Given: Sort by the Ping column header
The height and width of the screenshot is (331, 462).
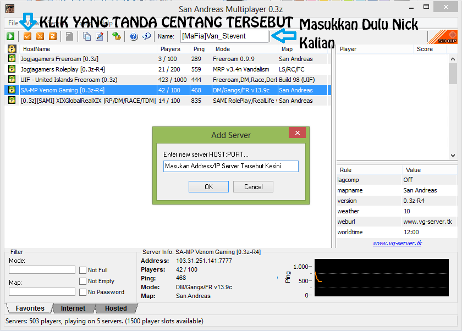Looking at the screenshot, I should pyautogui.click(x=201, y=49).
